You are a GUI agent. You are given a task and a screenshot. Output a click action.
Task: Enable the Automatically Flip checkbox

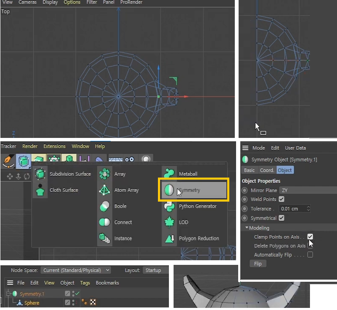click(x=310, y=255)
